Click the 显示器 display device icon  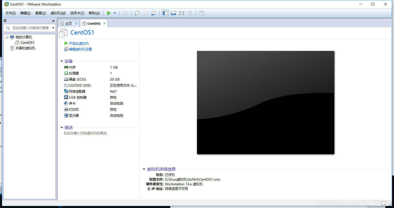tap(66, 115)
